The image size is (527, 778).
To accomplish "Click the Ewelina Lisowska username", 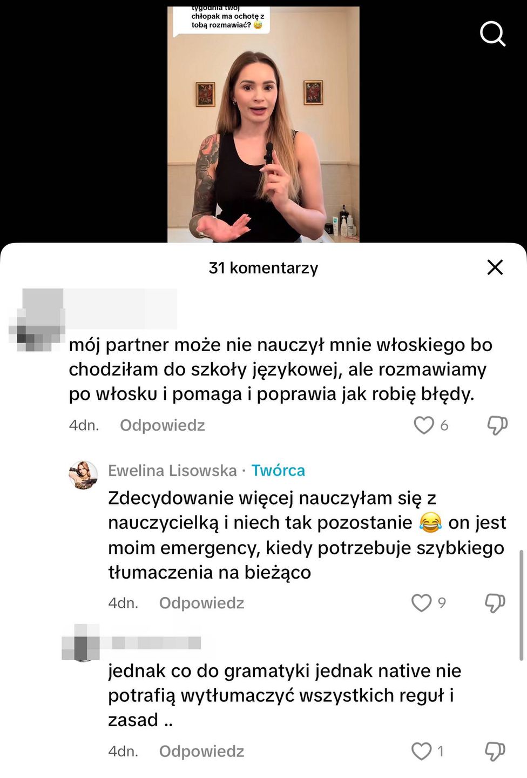I will (172, 471).
